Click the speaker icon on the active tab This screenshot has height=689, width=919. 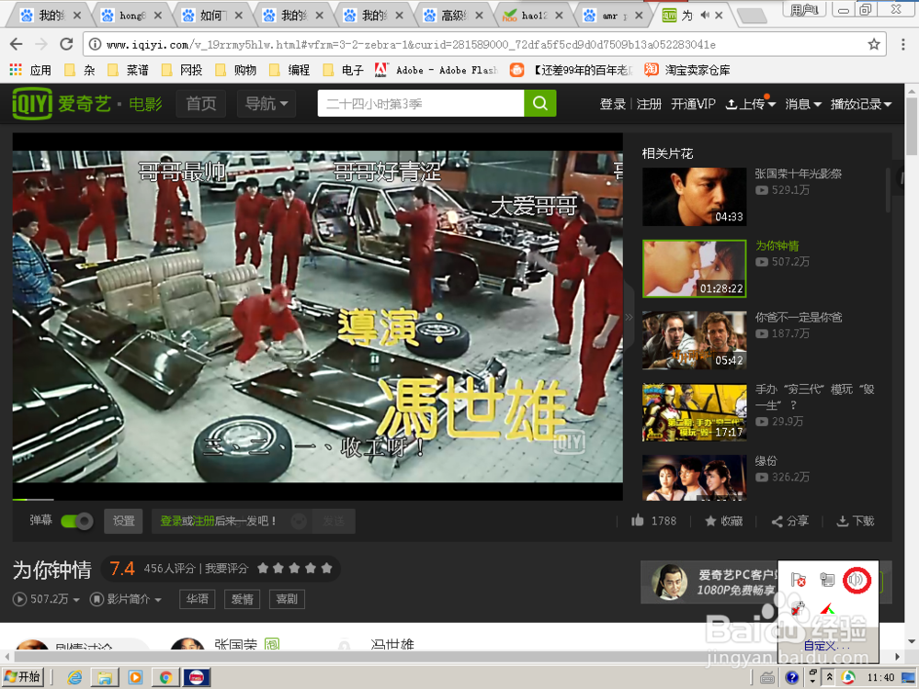705,15
